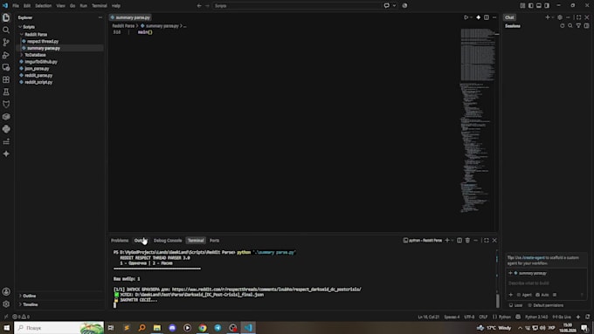594x334 pixels.
Task: Refresh the chat Sessions list
Action: [x=563, y=25]
